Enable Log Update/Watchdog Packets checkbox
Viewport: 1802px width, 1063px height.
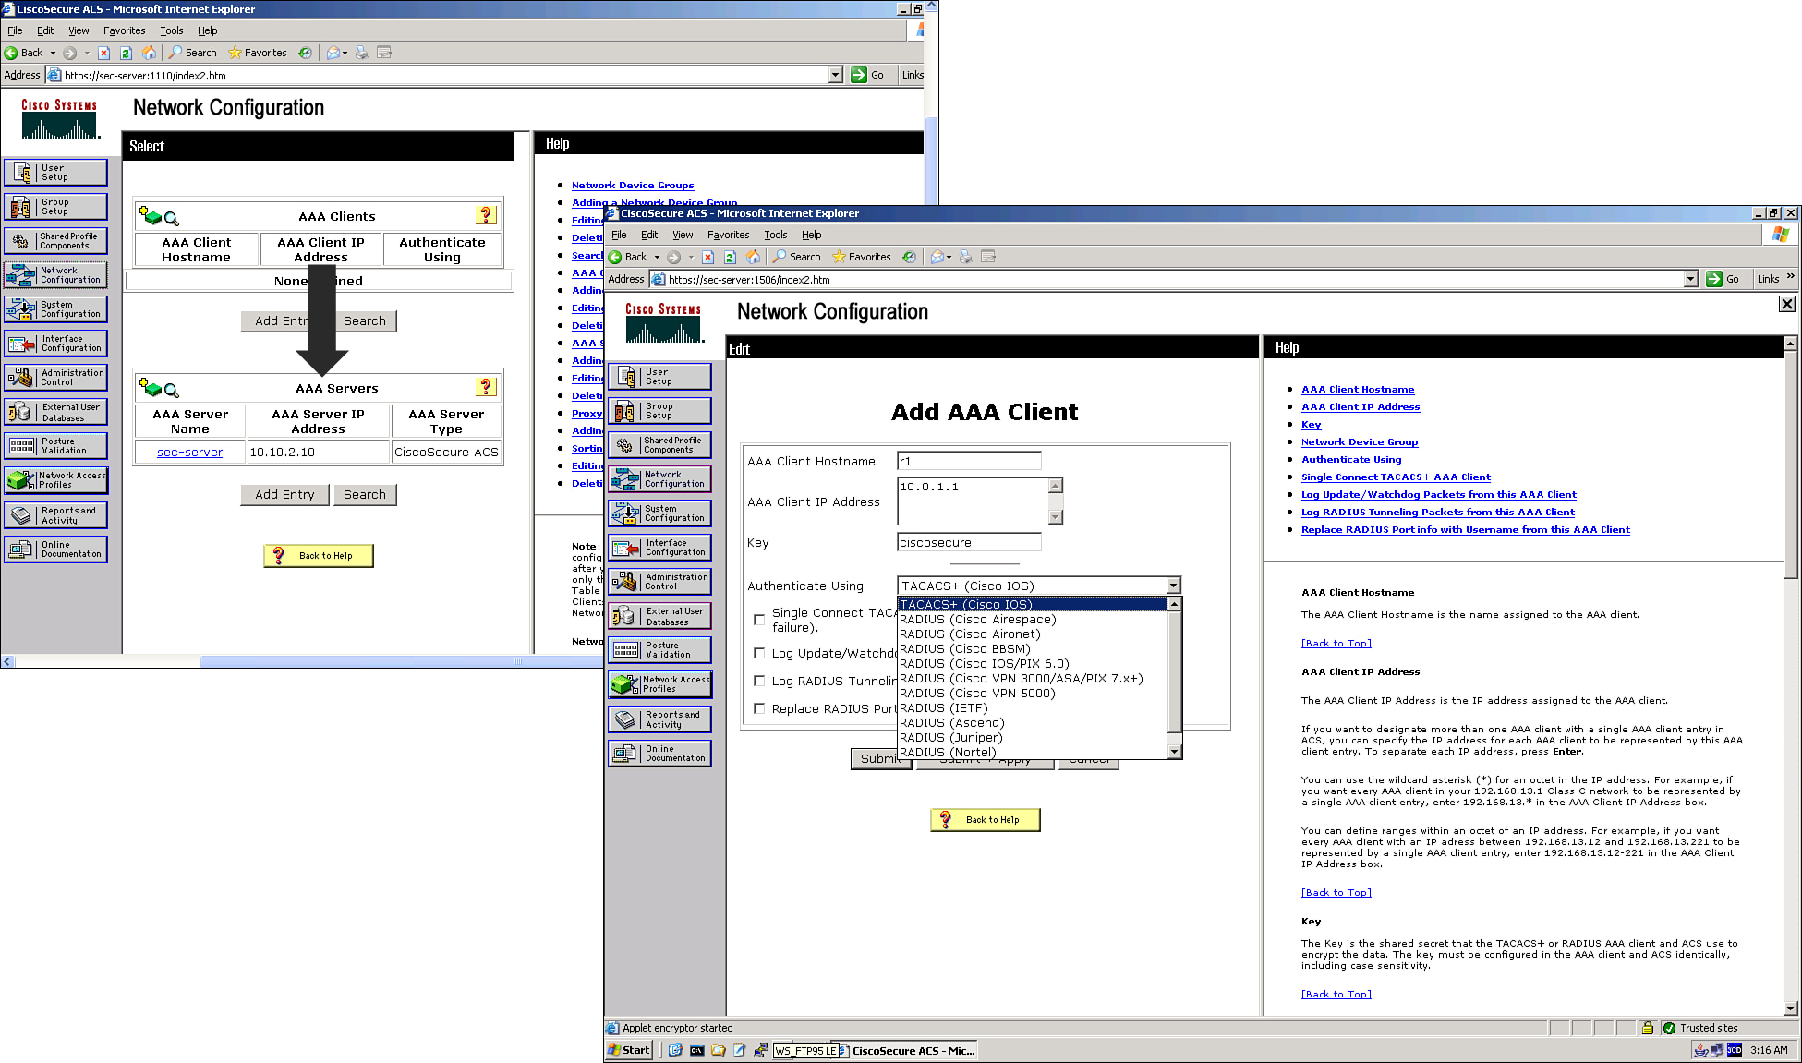(759, 653)
